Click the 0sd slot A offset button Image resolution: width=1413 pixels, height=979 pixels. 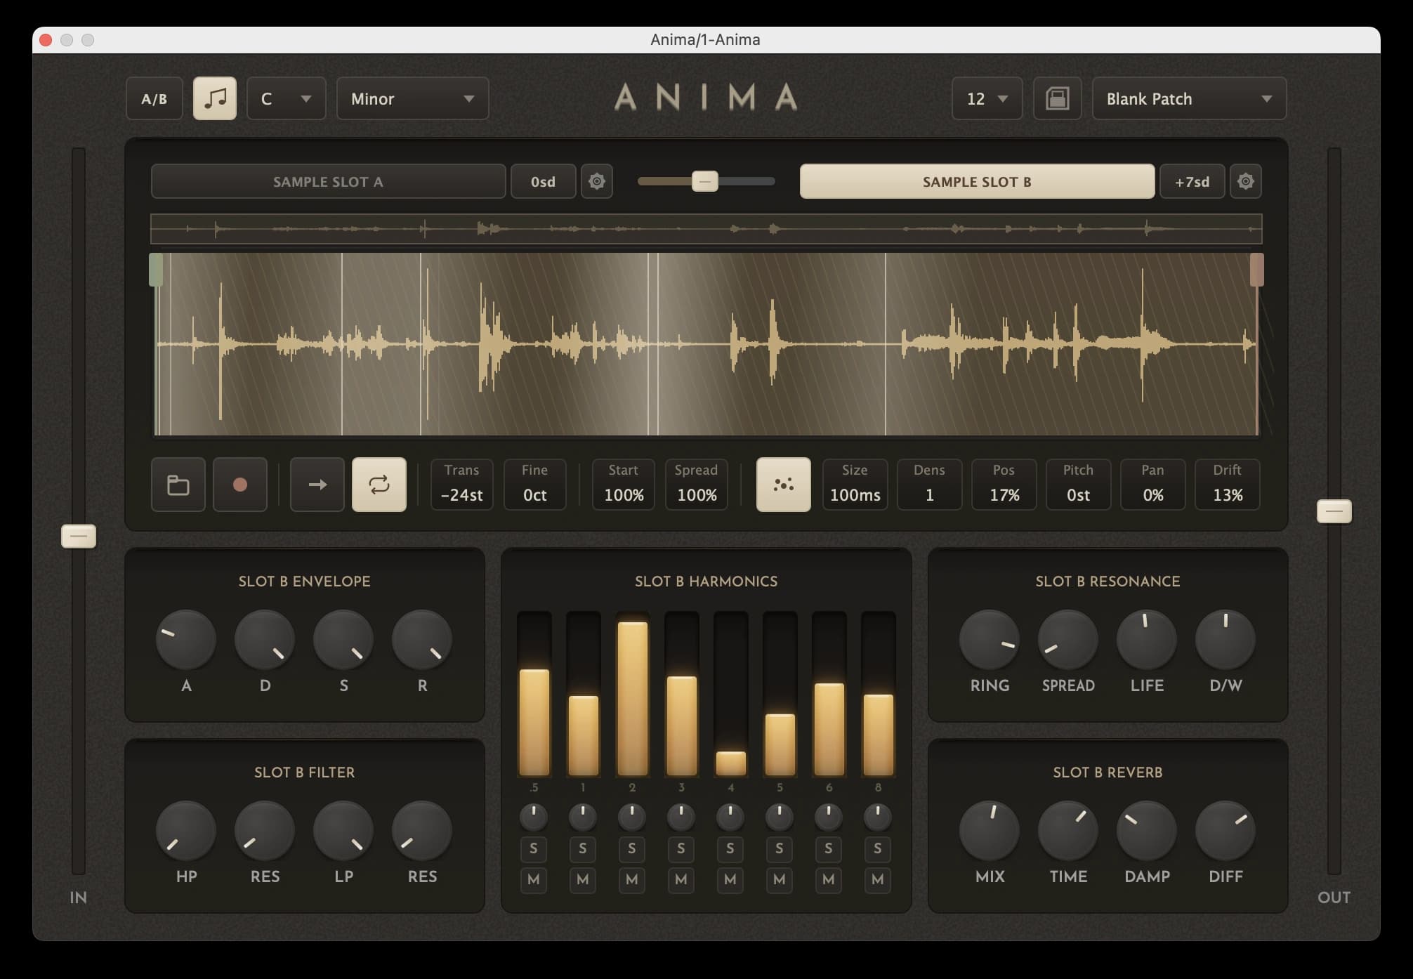[x=544, y=181]
